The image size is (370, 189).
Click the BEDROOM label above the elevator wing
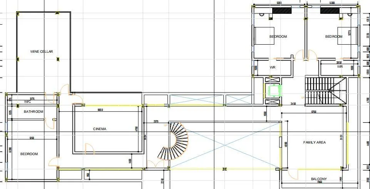pos(278,37)
